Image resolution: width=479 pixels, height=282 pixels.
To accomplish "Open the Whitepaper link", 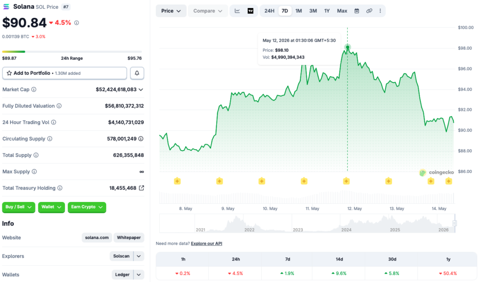I will click(129, 238).
